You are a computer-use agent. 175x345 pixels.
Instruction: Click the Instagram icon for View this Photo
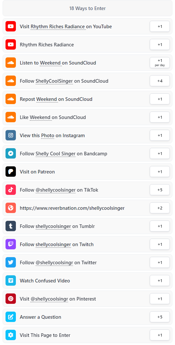point(11,135)
